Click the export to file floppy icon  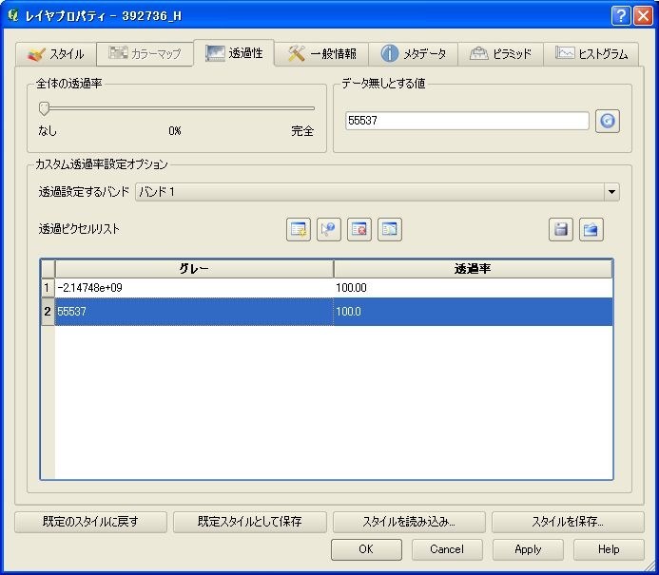pos(561,229)
